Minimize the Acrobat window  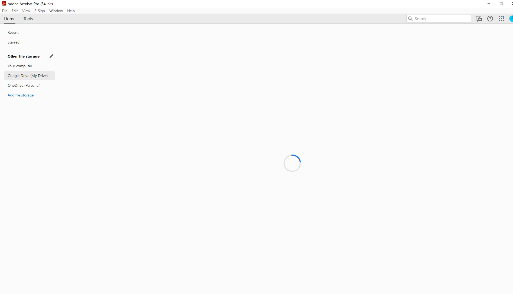[489, 4]
